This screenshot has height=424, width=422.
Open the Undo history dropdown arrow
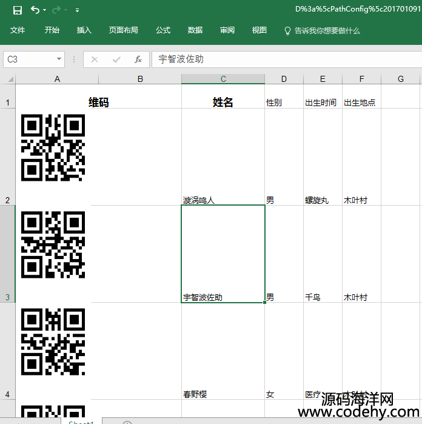[x=45, y=10]
